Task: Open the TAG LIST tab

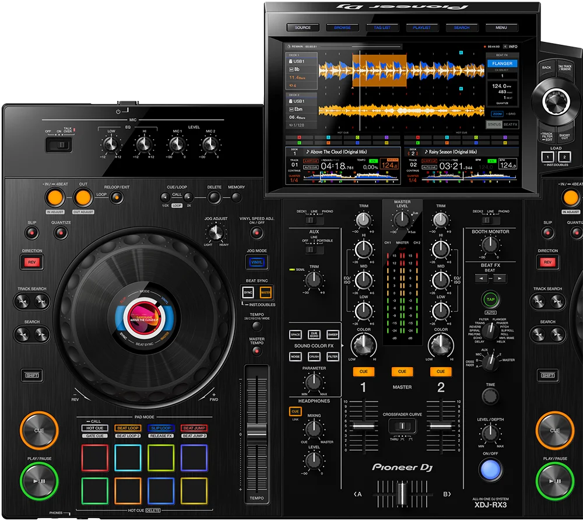Action: [x=382, y=27]
